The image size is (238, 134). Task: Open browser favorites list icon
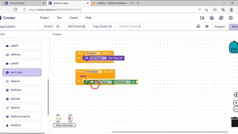pos(215,10)
